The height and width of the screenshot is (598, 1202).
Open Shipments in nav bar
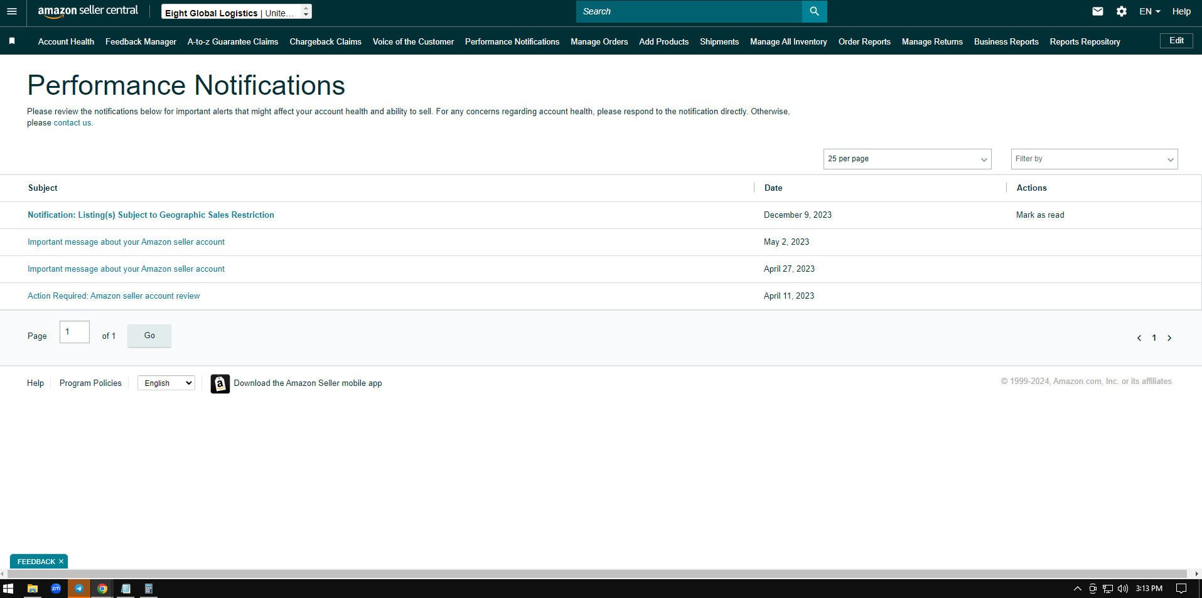pyautogui.click(x=719, y=41)
